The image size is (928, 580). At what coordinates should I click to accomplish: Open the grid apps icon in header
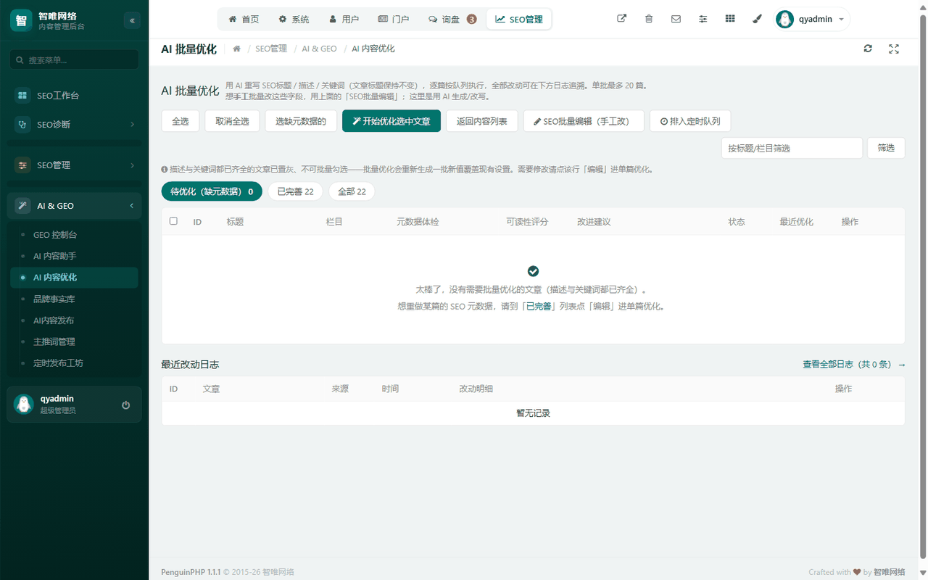point(730,19)
